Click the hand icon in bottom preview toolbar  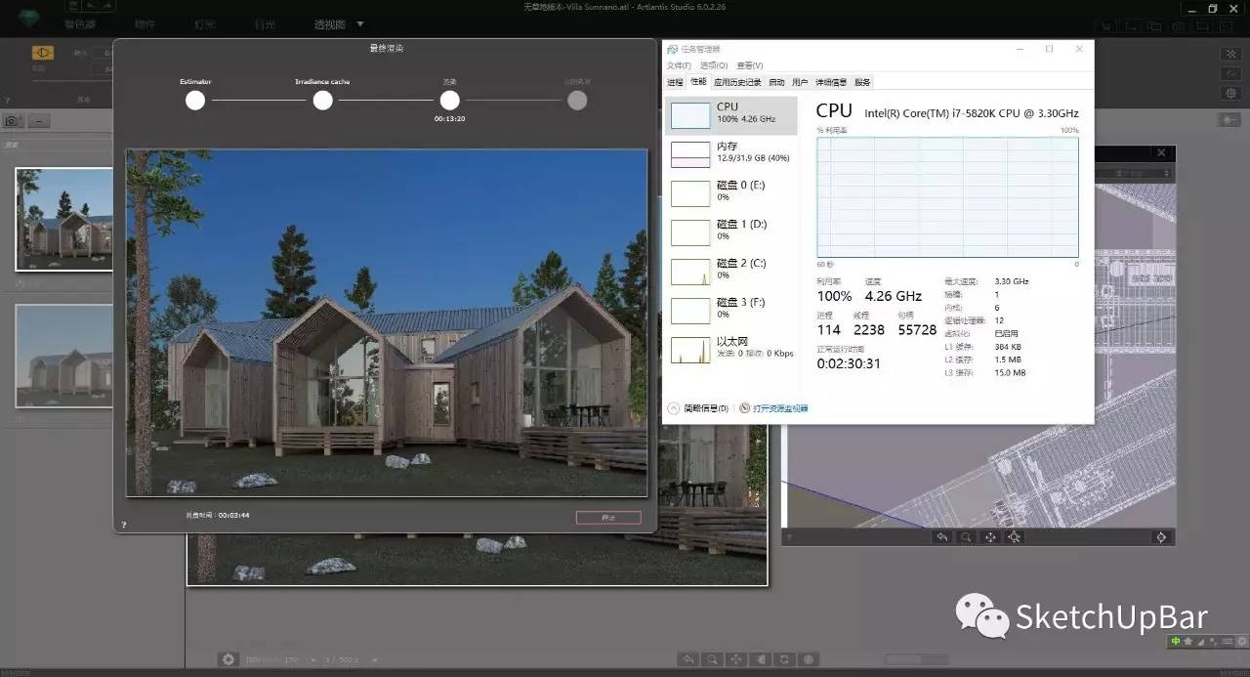762,659
